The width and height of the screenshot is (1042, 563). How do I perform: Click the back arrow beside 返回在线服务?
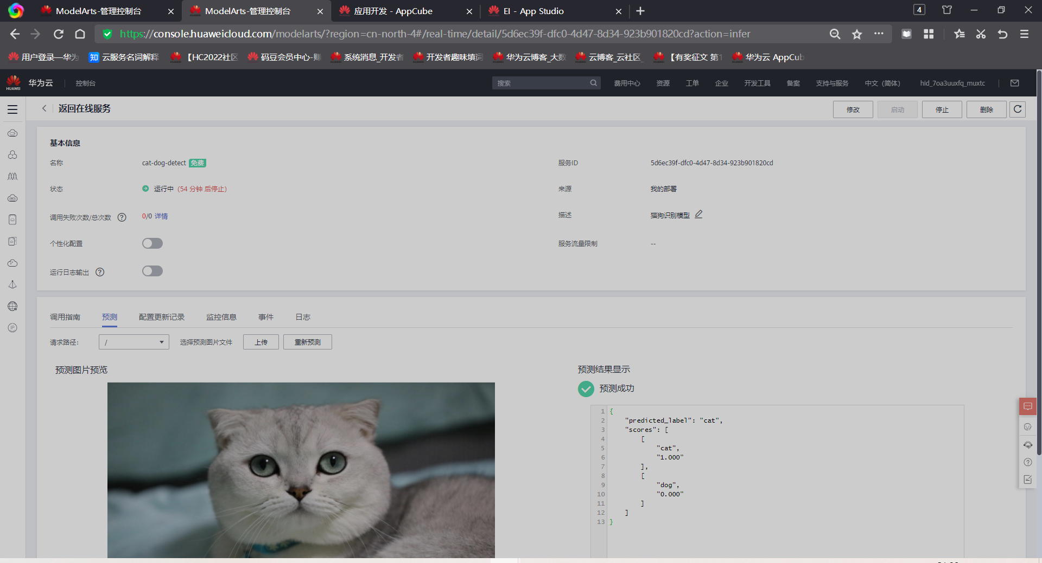(x=45, y=108)
